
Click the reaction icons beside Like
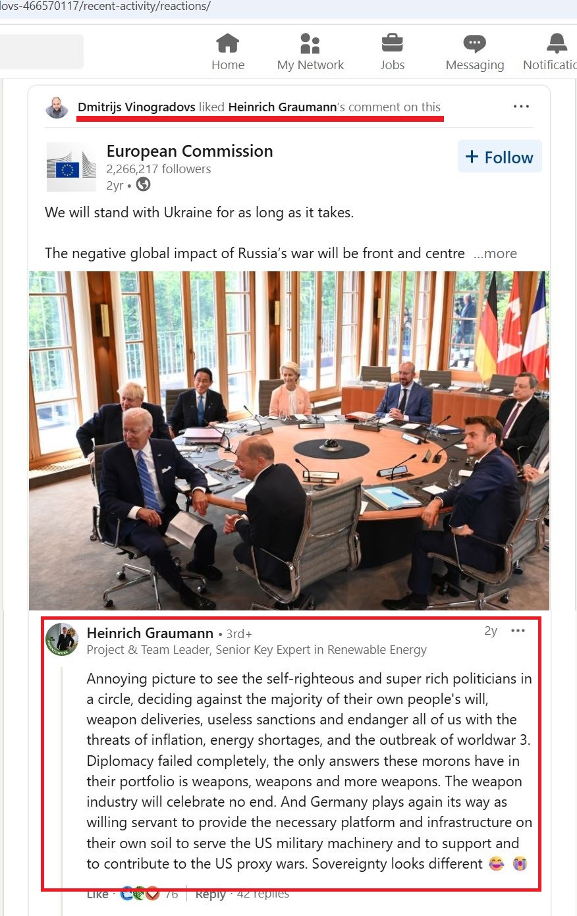click(140, 894)
